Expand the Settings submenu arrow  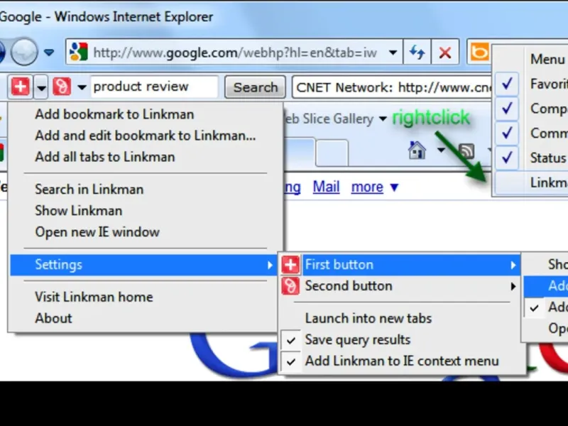(x=270, y=265)
